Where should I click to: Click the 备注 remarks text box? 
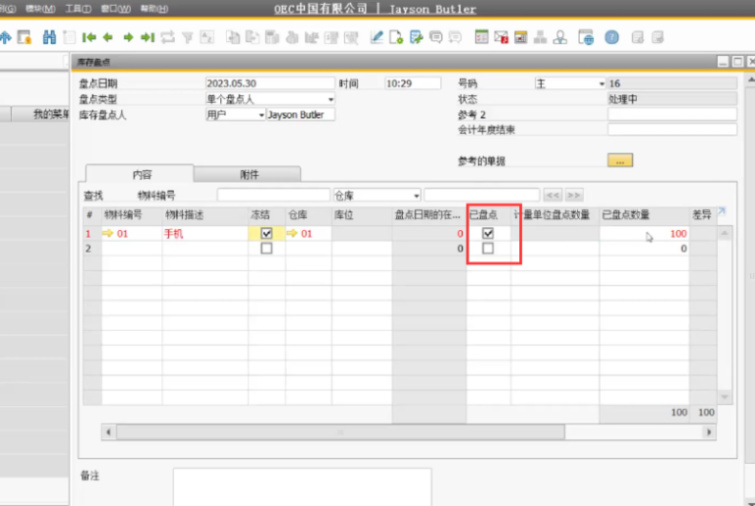point(302,486)
